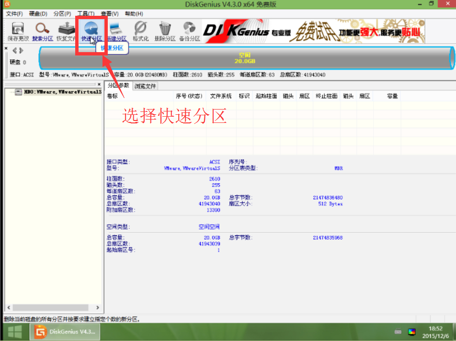Click the Save Changes (保存更改) toolbar icon
The height and width of the screenshot is (341, 456).
pyautogui.click(x=18, y=32)
